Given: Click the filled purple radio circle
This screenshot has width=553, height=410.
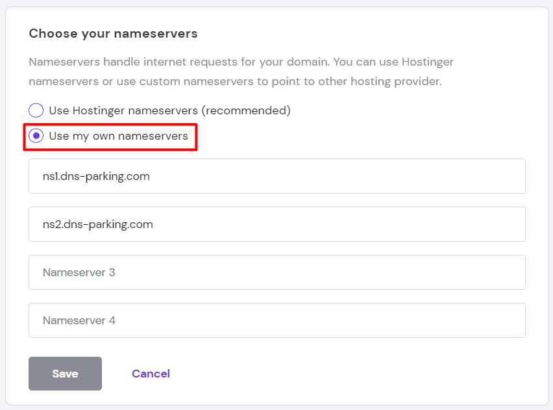Looking at the screenshot, I should [36, 136].
